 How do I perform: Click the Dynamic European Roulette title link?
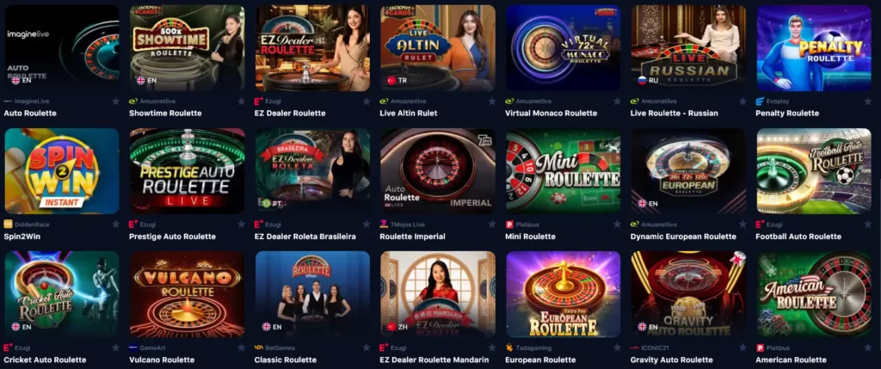(683, 237)
